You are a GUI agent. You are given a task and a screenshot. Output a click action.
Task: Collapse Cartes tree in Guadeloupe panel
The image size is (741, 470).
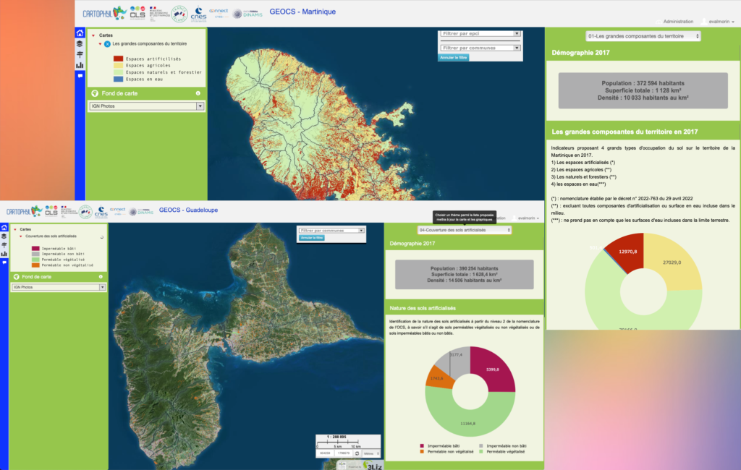(x=15, y=229)
